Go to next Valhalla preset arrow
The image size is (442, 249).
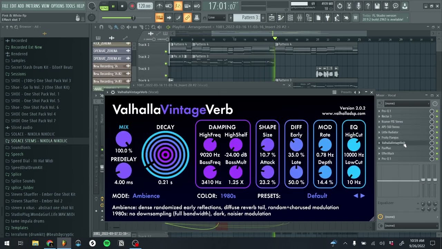point(363,196)
